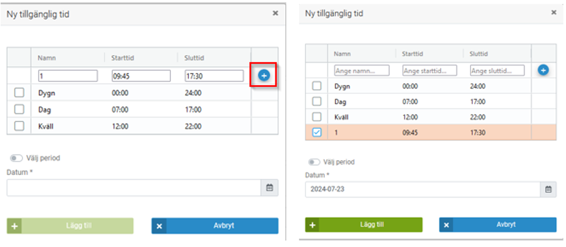Screen dimensions: 566x247
Task: Click the Ange sluttid input field
Action: tap(497, 70)
